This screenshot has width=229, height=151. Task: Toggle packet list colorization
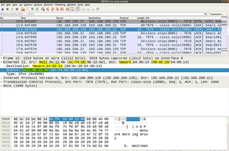pyautogui.click(x=78, y=9)
